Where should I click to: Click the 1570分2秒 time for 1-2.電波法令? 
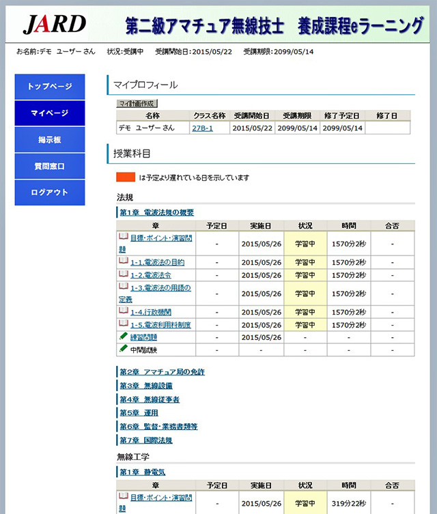click(x=349, y=275)
